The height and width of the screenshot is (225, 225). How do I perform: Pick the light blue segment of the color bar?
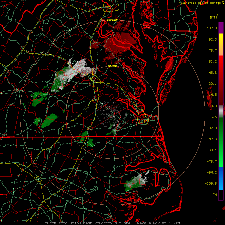point(221,185)
